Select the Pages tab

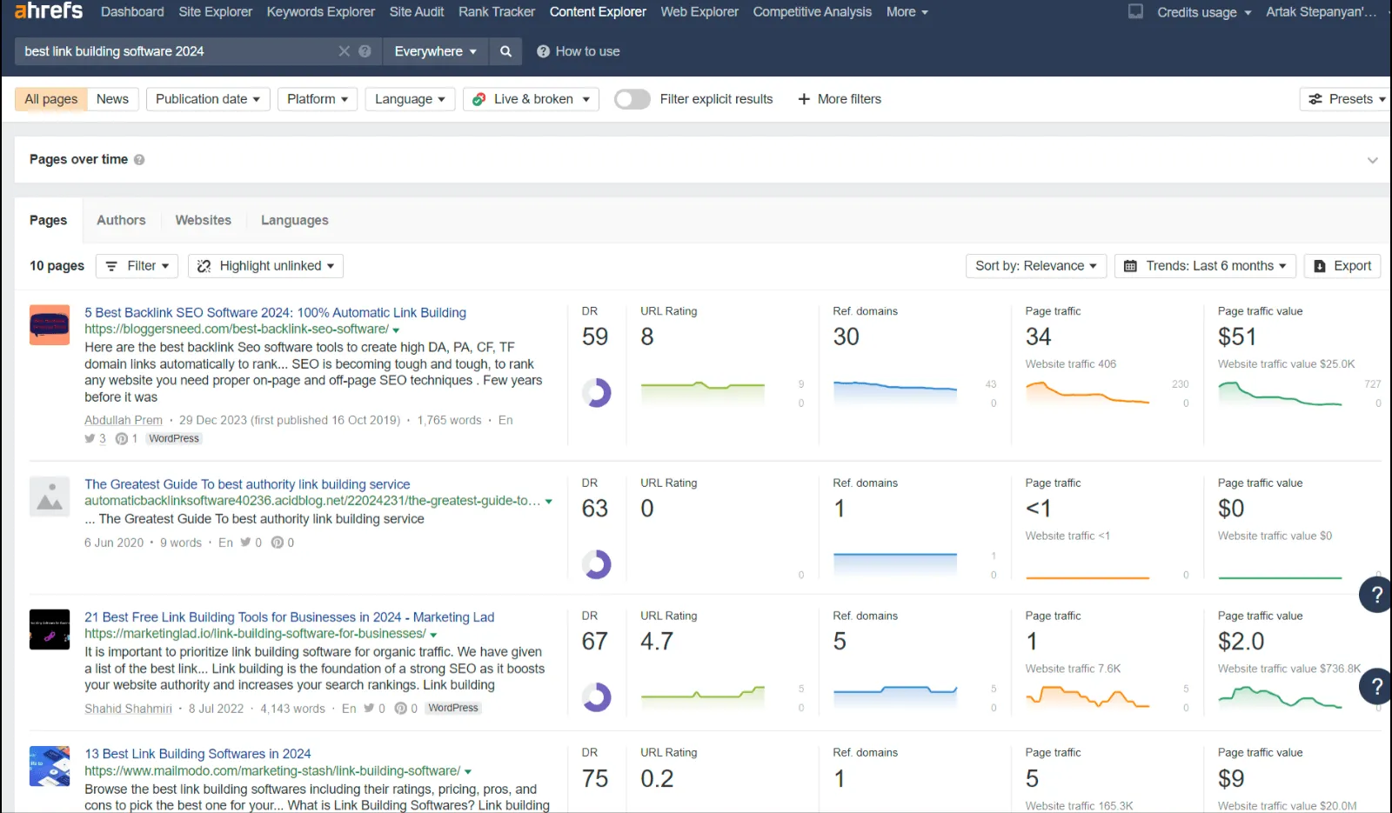point(48,220)
